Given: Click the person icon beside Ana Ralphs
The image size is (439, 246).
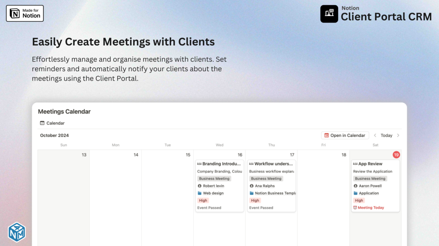Looking at the screenshot, I should [x=252, y=186].
